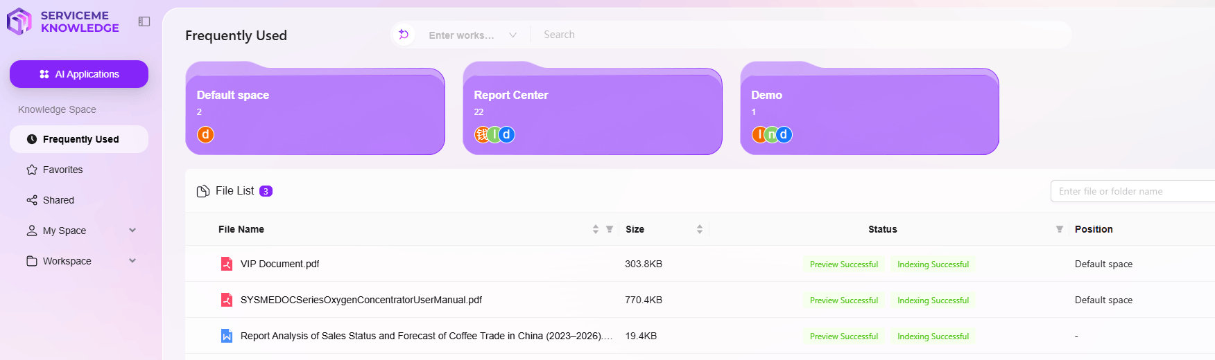The width and height of the screenshot is (1215, 360).
Task: Expand the Workspace chevron
Action: point(132,261)
